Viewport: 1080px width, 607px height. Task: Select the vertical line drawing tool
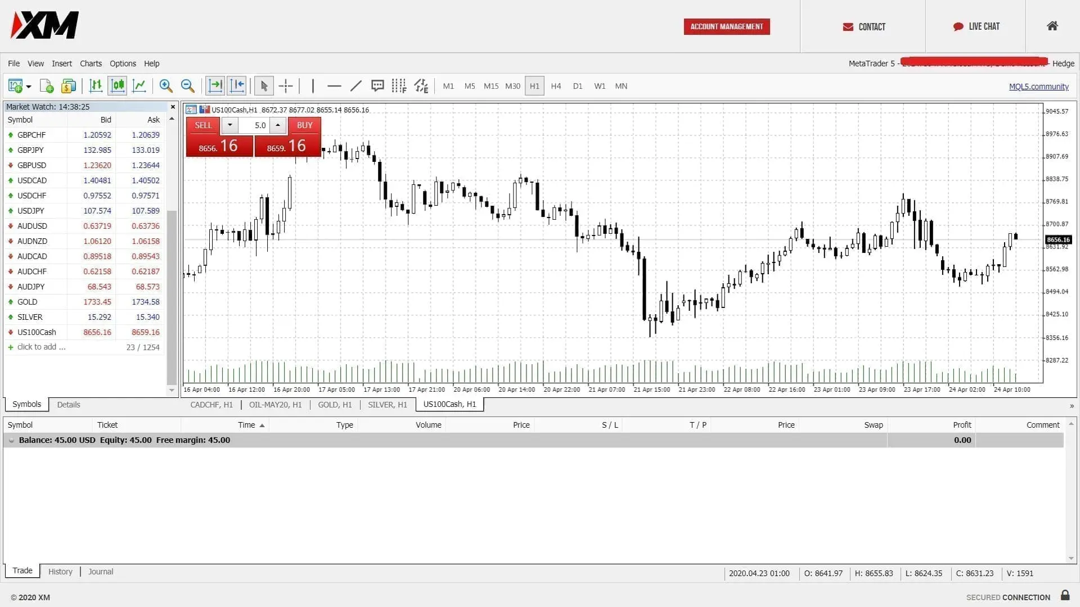point(313,86)
